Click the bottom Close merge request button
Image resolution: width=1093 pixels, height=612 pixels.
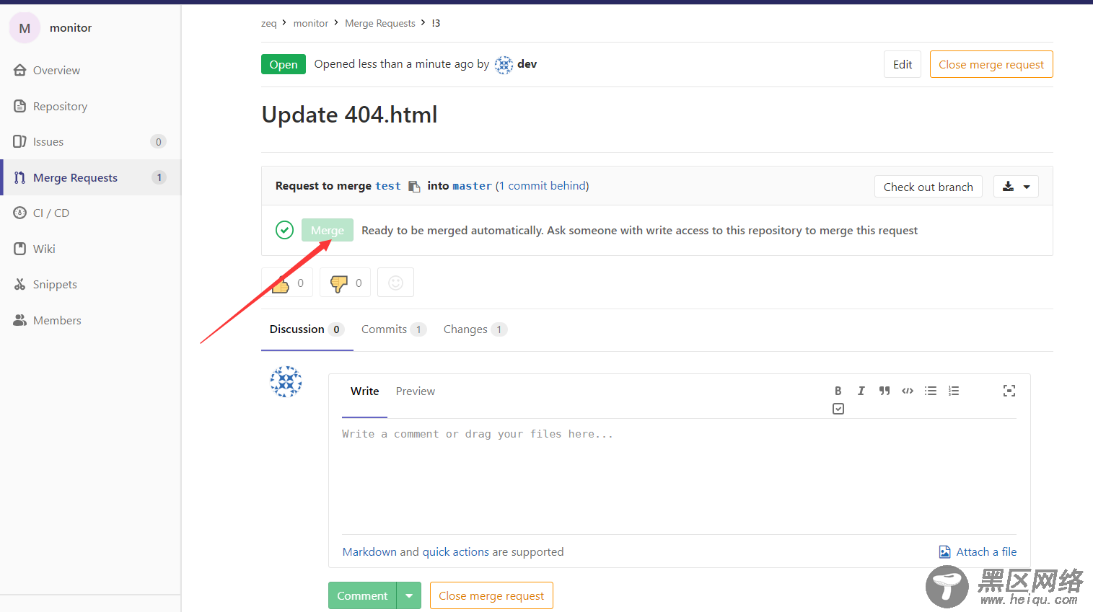click(491, 595)
